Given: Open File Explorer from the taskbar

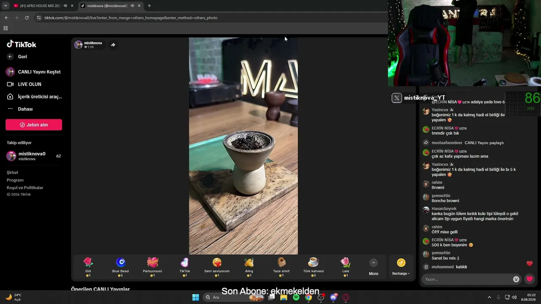Looking at the screenshot, I should 284,297.
